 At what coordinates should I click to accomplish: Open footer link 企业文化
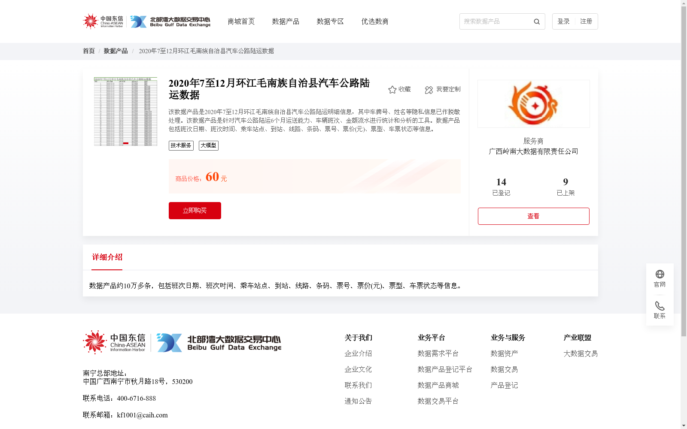[x=358, y=369]
